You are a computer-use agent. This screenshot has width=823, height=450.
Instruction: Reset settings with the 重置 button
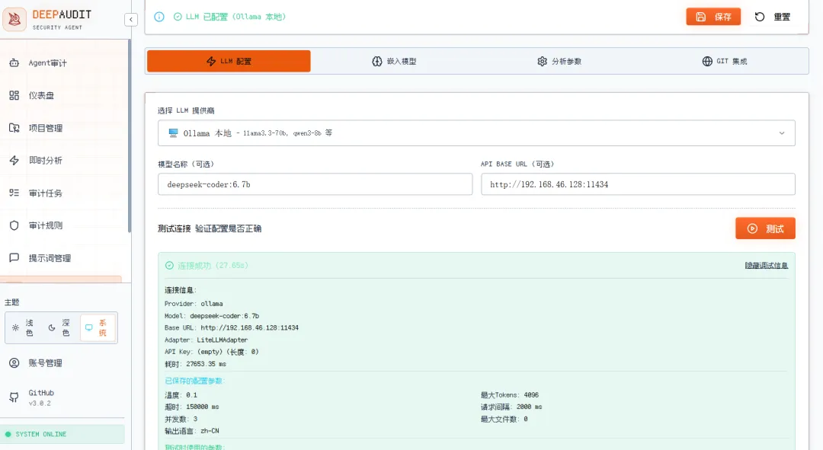772,17
